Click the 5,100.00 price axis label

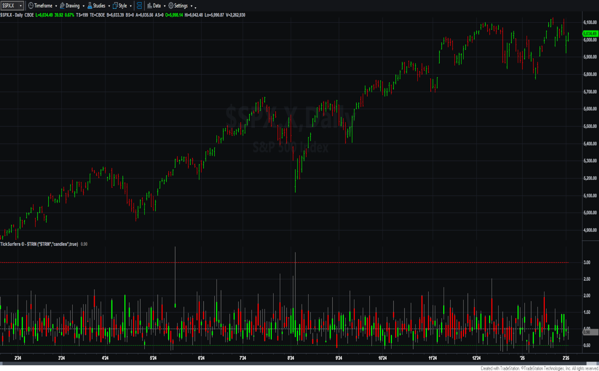coord(590,196)
